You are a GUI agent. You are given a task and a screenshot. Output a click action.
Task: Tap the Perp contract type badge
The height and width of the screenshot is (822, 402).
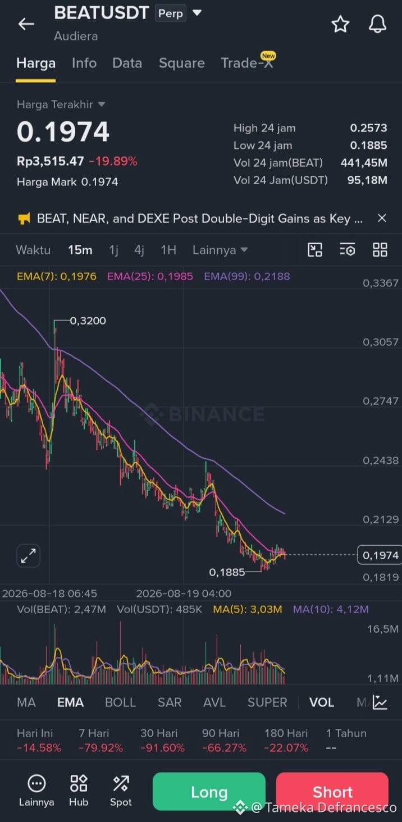pos(170,13)
